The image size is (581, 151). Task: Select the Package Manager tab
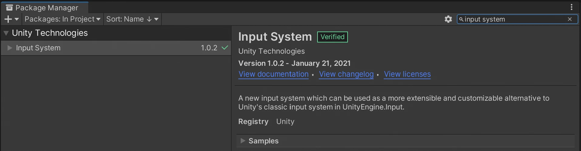tap(46, 8)
